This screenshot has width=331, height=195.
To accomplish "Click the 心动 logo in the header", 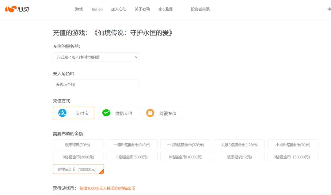I will tap(17, 9).
